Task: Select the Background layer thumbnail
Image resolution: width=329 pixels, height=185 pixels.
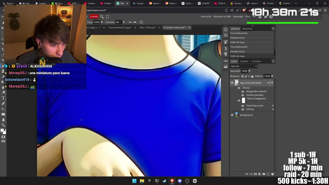Action: pyautogui.click(x=236, y=115)
